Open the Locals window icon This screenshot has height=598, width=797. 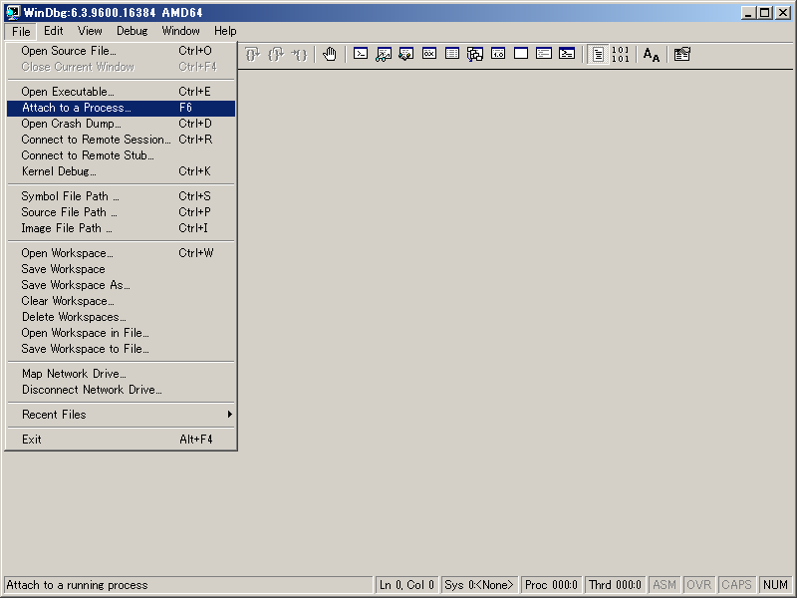point(406,54)
